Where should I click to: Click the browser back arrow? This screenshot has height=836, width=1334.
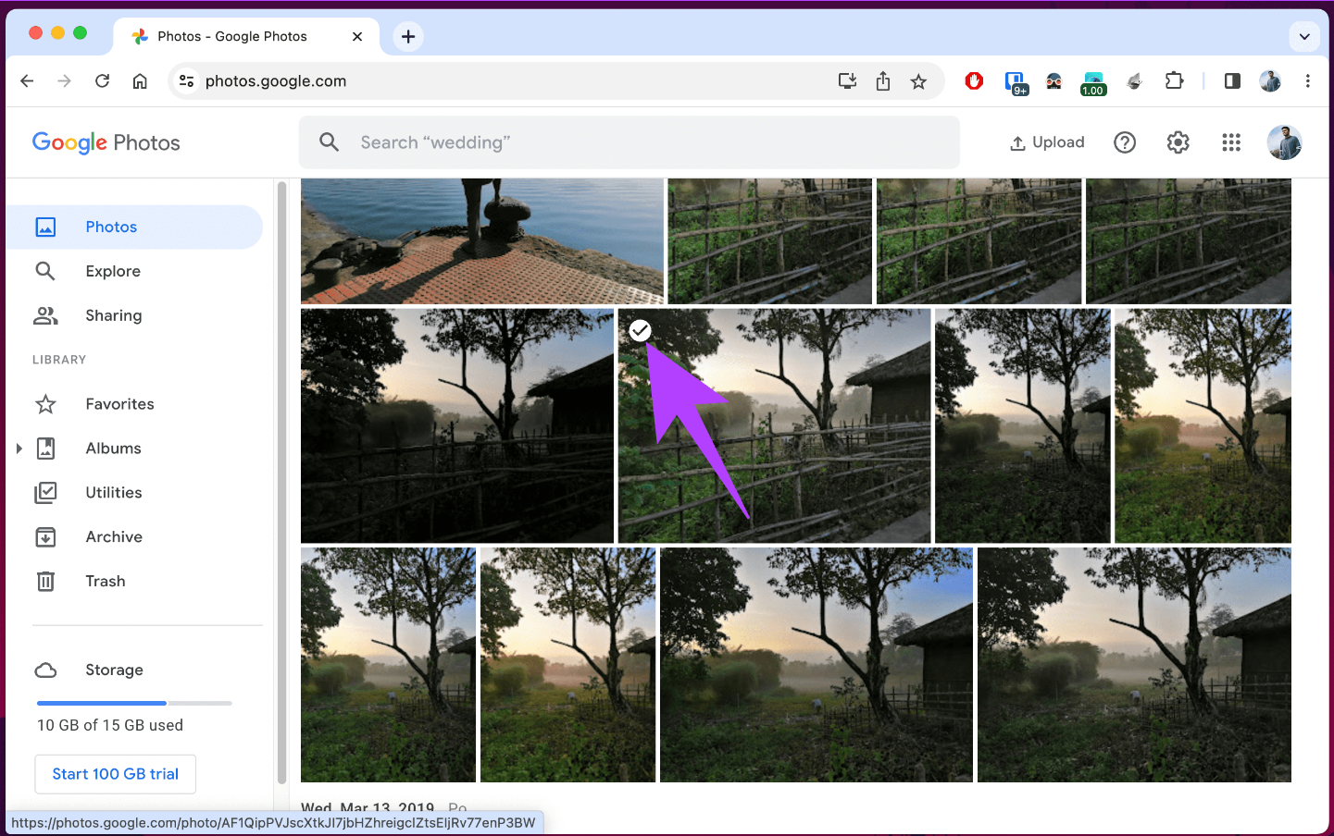coord(27,81)
